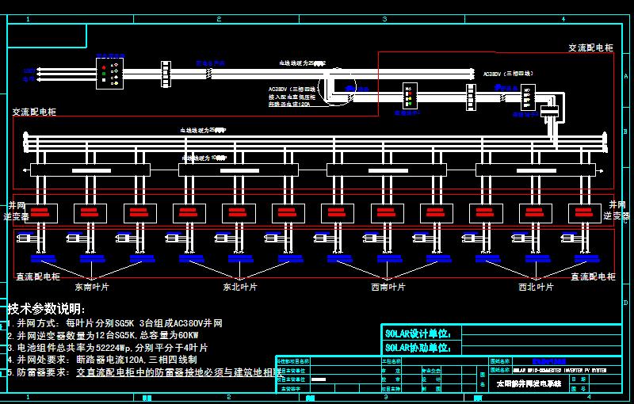Select the 直流配电柜 label near 西北叶片
Viewport: 634px width, 404px height.
point(593,276)
